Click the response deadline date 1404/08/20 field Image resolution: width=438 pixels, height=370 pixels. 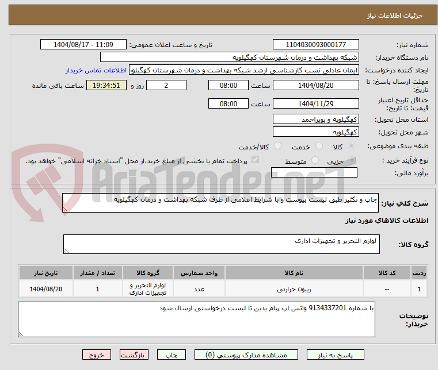(315, 85)
